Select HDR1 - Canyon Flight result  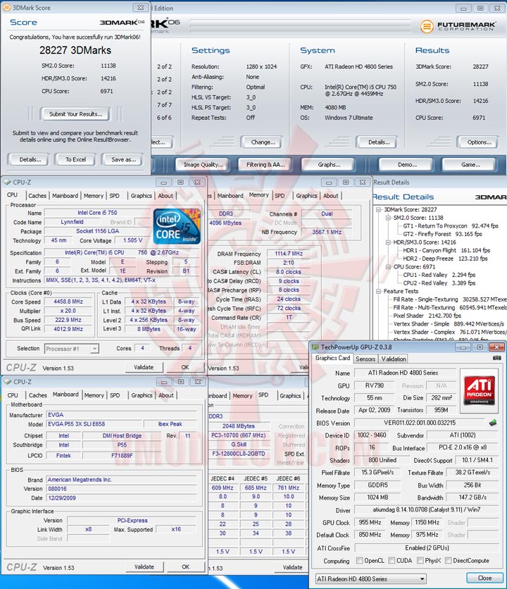pos(446,250)
